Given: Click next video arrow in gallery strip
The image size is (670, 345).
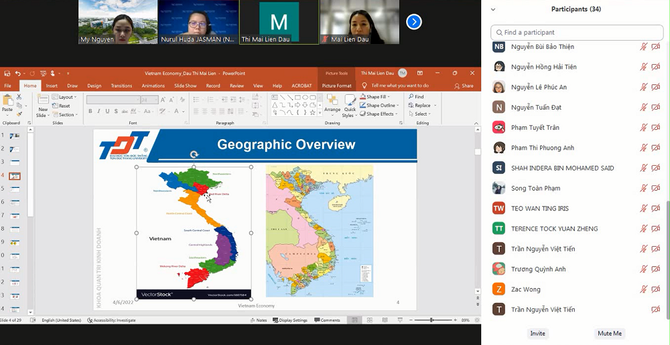Looking at the screenshot, I should (x=413, y=22).
